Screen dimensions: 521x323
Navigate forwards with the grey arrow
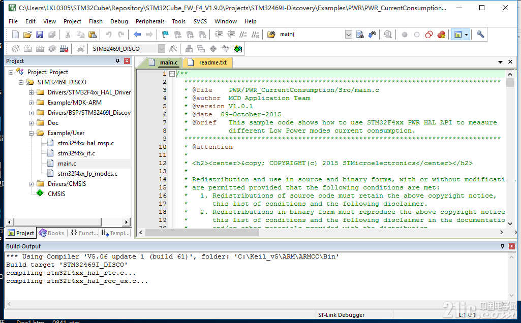coord(149,34)
